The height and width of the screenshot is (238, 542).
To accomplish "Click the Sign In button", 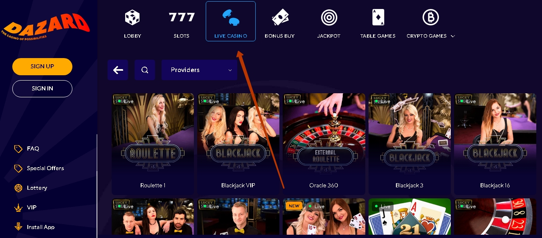I will coord(42,89).
